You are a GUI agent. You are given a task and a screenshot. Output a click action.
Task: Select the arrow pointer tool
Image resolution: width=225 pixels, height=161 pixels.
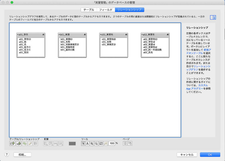pyautogui.click(x=83, y=143)
